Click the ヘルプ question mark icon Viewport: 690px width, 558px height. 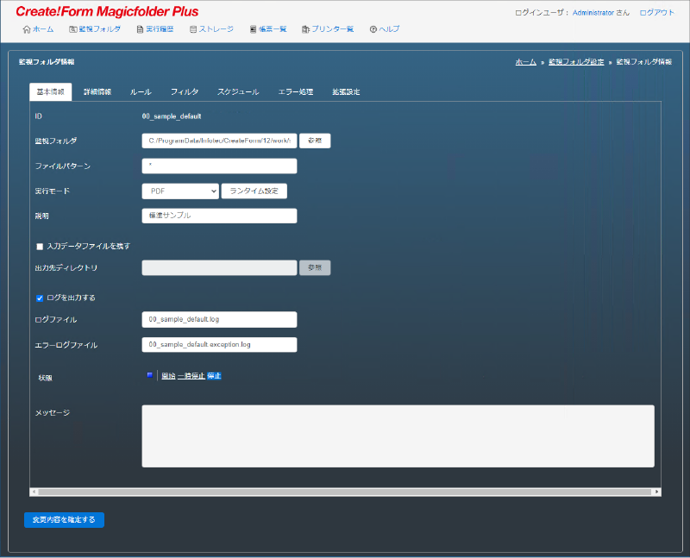coord(373,29)
